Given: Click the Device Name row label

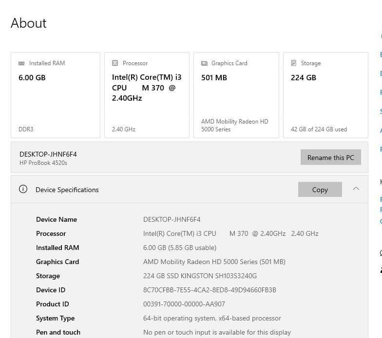Looking at the screenshot, I should coord(57,219).
